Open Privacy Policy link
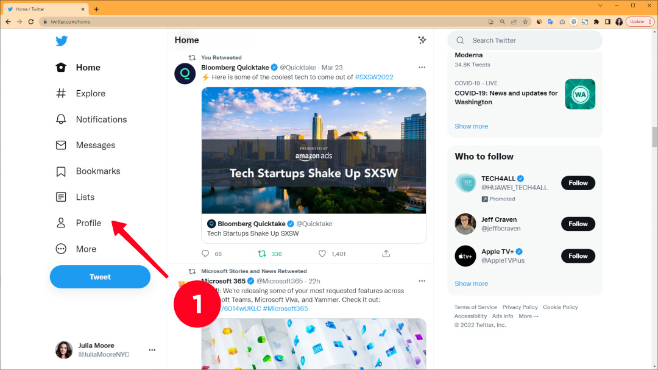The image size is (658, 370). (x=520, y=307)
